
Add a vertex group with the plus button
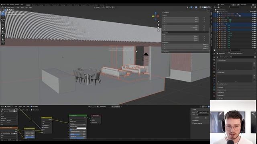(255, 63)
